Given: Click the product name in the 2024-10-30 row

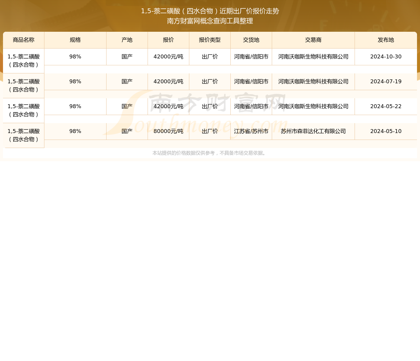Looking at the screenshot, I should click(x=24, y=61).
